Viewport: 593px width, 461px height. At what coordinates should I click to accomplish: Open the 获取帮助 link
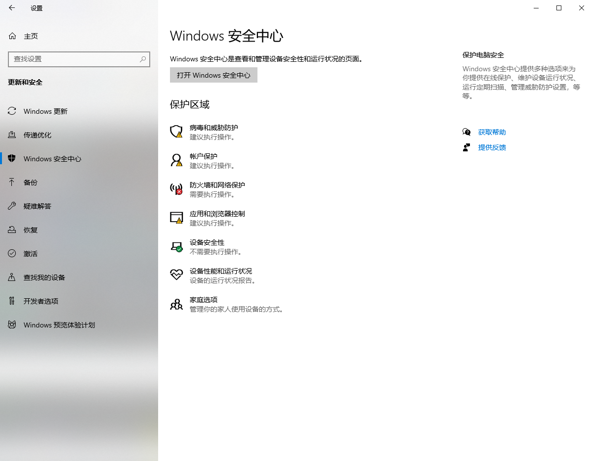tap(492, 132)
